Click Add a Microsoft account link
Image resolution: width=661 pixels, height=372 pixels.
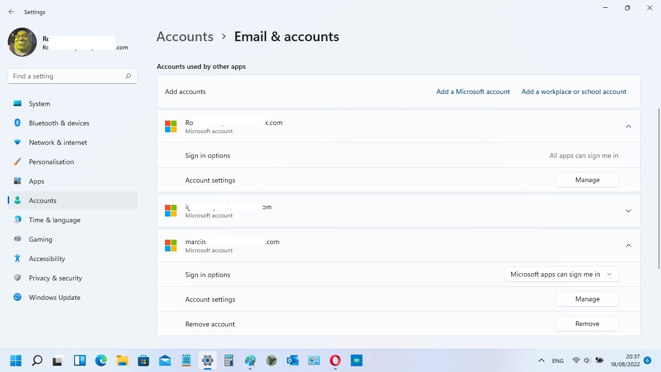click(x=473, y=92)
